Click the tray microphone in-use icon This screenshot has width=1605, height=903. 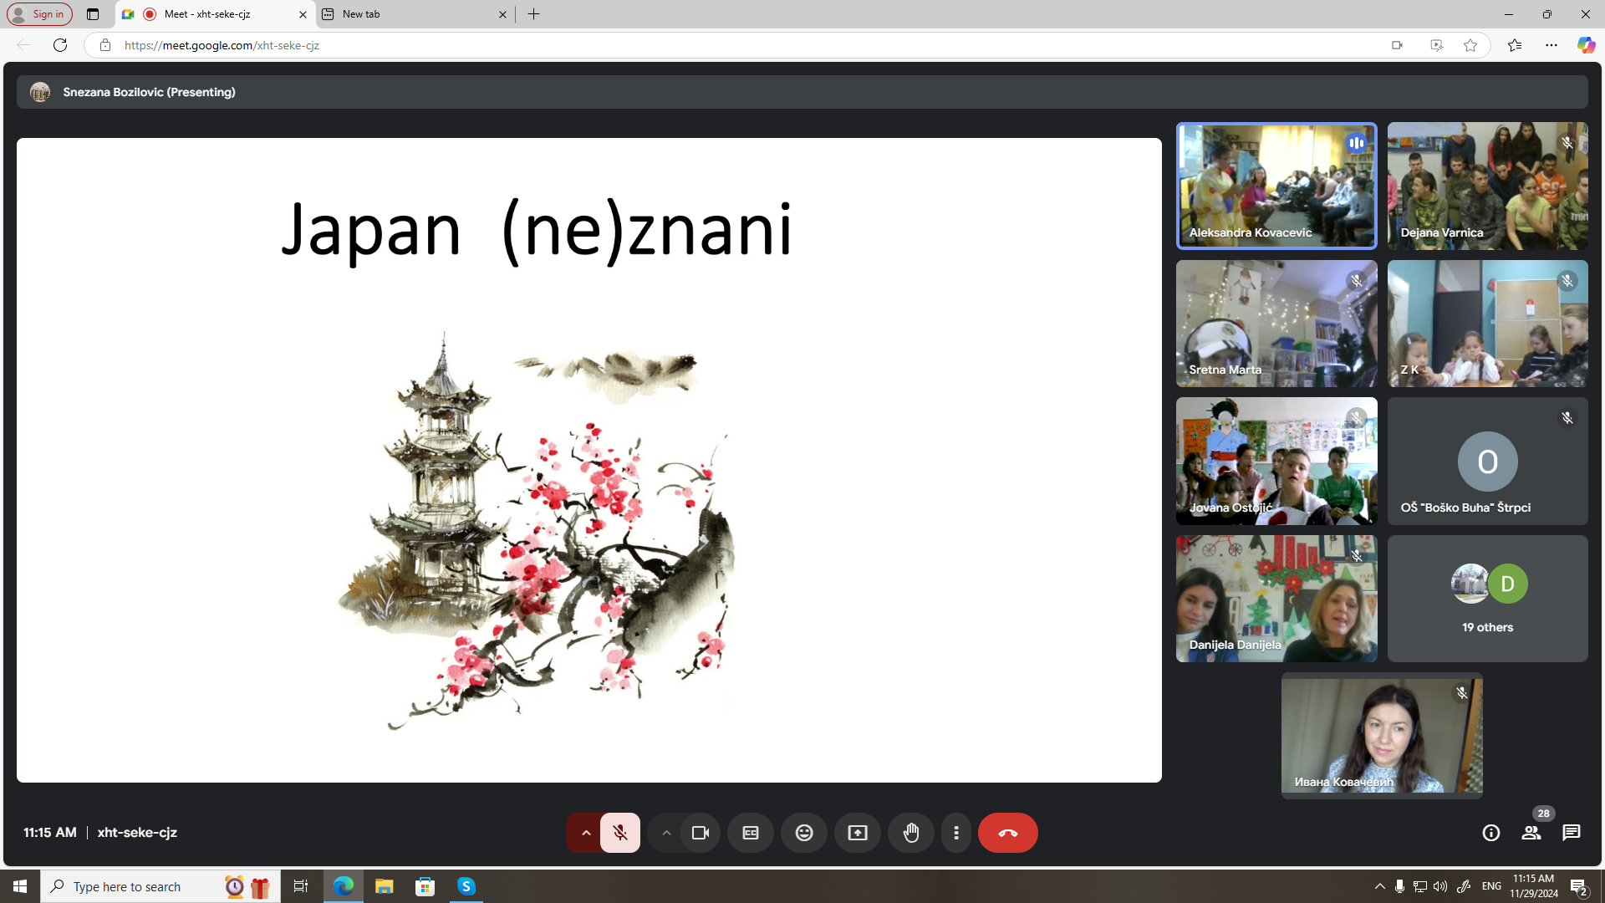coord(1400,886)
